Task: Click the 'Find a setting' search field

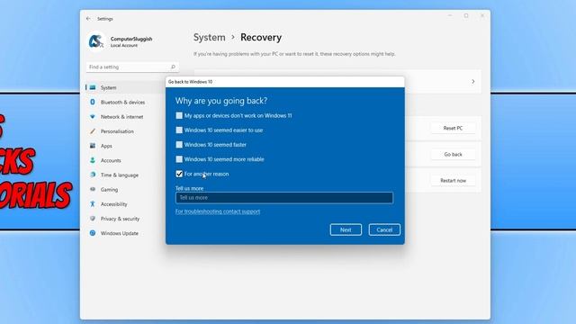Action: click(x=132, y=67)
